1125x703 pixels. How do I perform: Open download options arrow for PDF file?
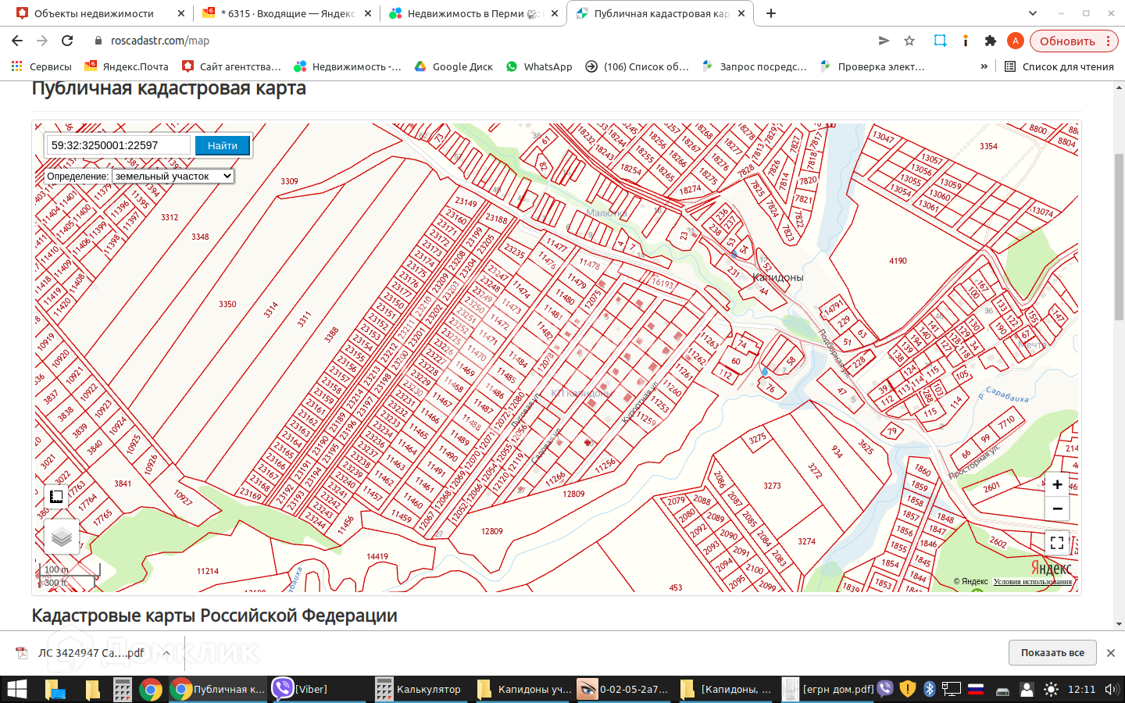click(166, 653)
